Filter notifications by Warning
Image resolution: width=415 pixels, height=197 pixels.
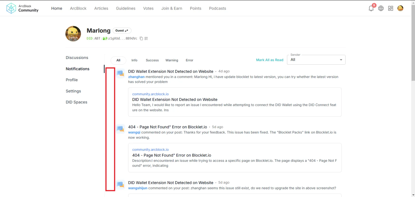coord(172,60)
